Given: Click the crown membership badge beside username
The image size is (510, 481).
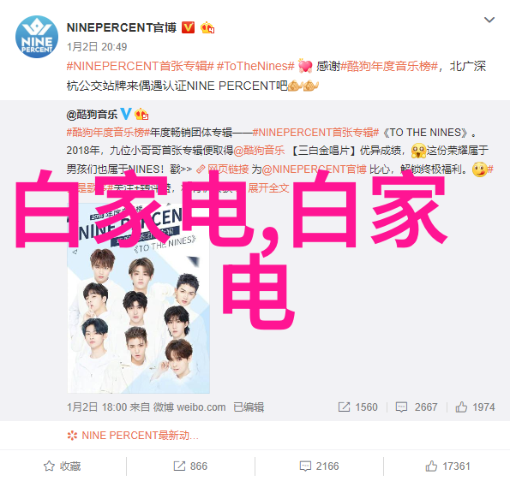Looking at the screenshot, I should point(207,28).
